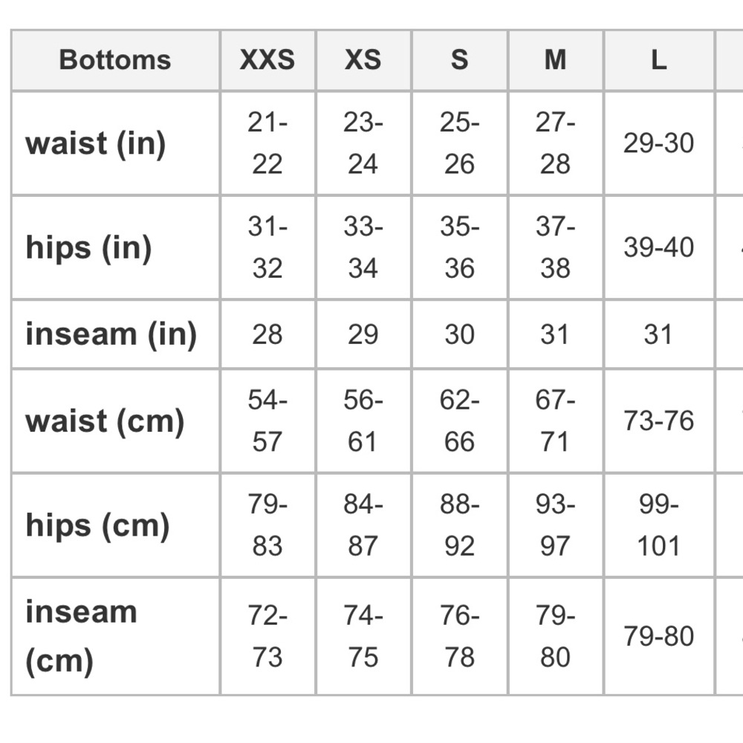Screen dimensions: 743x743
Task: Click the 39-40 hips inches cell
Action: (659, 247)
